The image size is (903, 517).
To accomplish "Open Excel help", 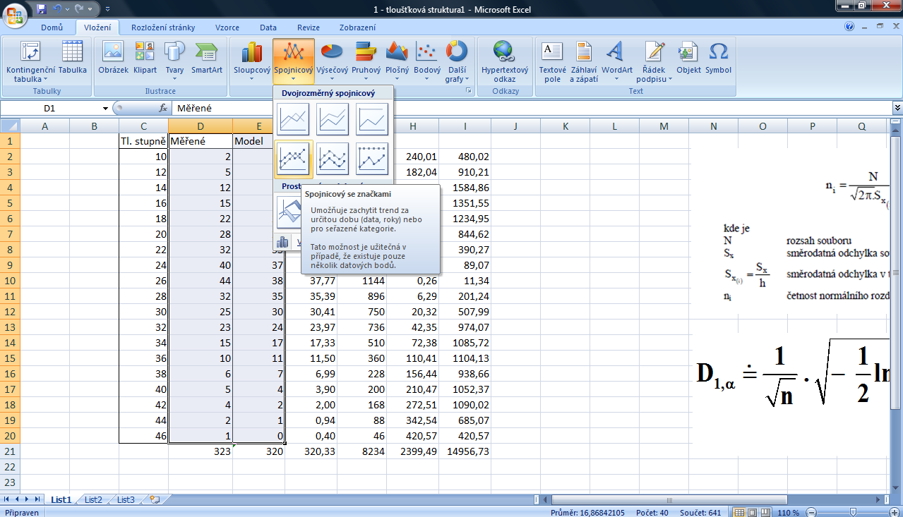I will pyautogui.click(x=849, y=27).
